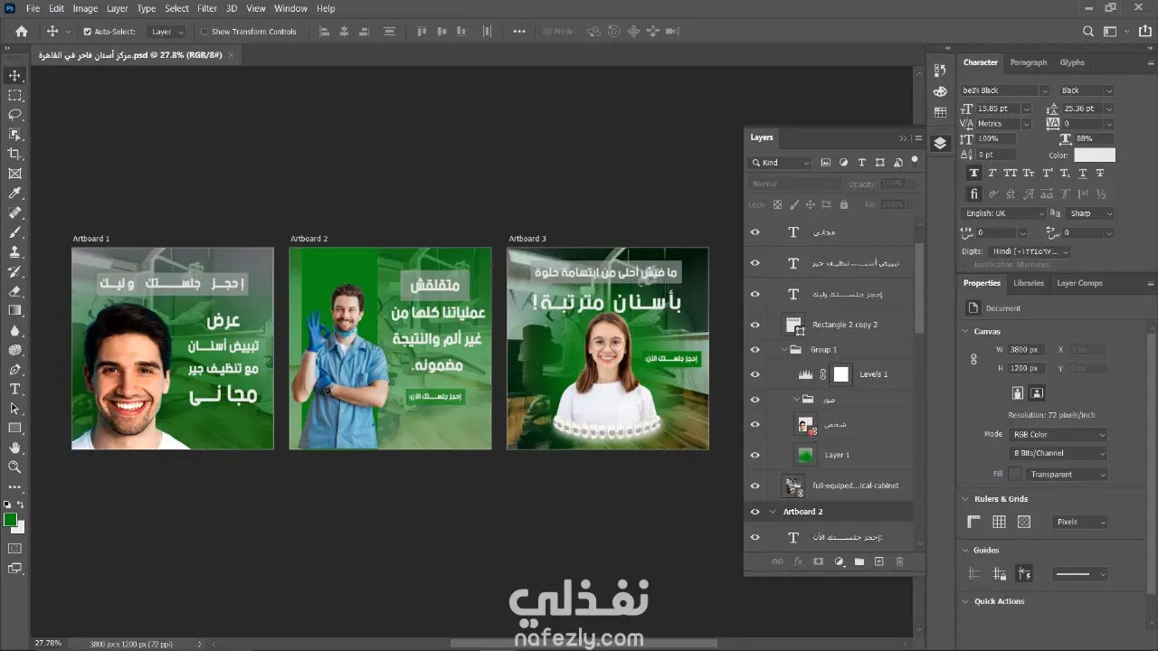This screenshot has width=1158, height=651.
Task: Click the Character text color swatch
Action: [x=1095, y=156]
